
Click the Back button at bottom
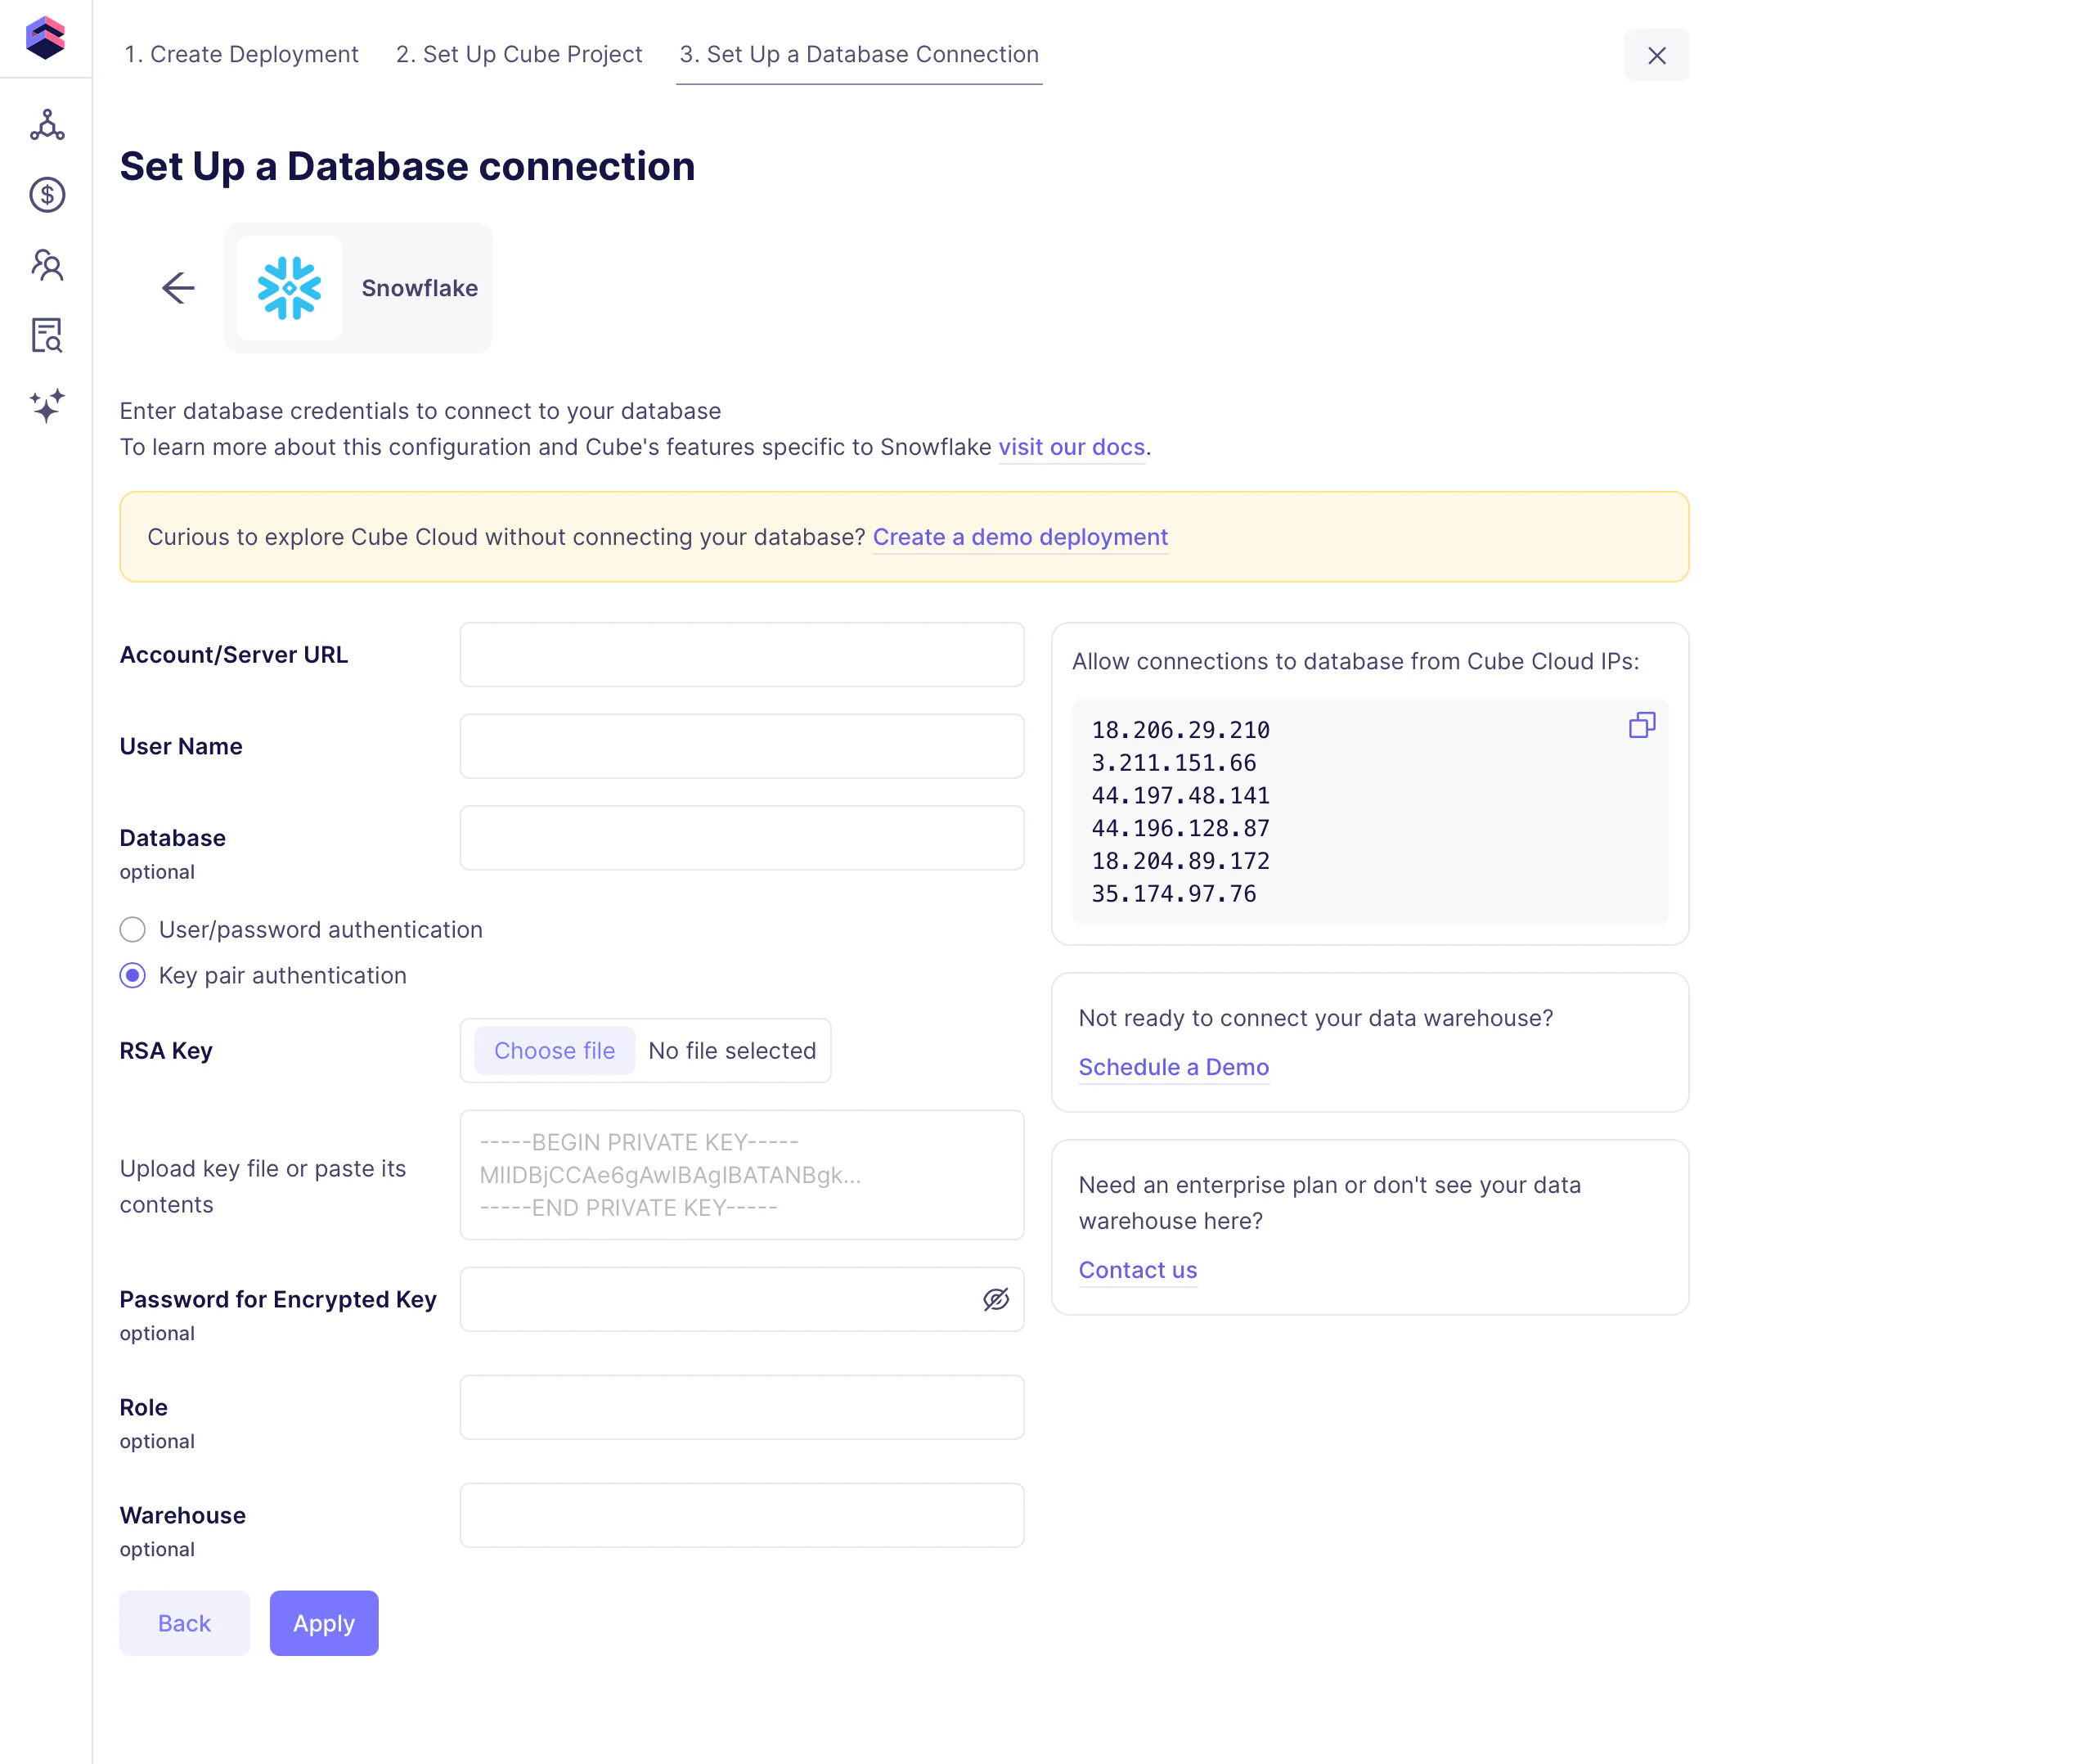(184, 1623)
